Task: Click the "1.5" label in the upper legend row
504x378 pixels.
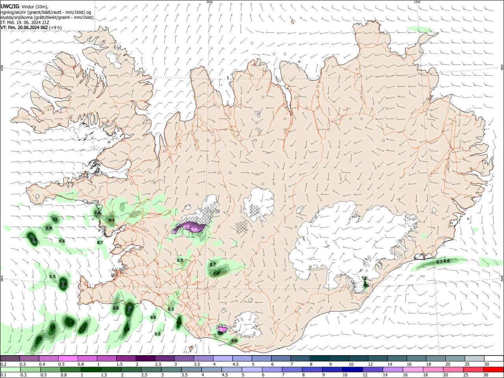Action: click(x=119, y=364)
